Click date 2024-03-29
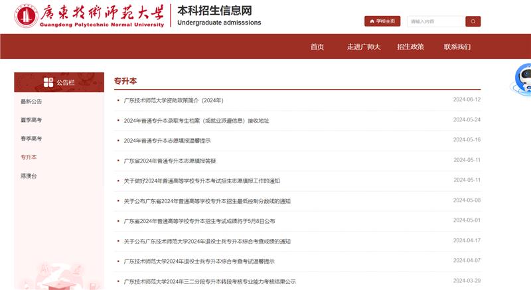The width and height of the screenshot is (531, 290). [x=467, y=281]
